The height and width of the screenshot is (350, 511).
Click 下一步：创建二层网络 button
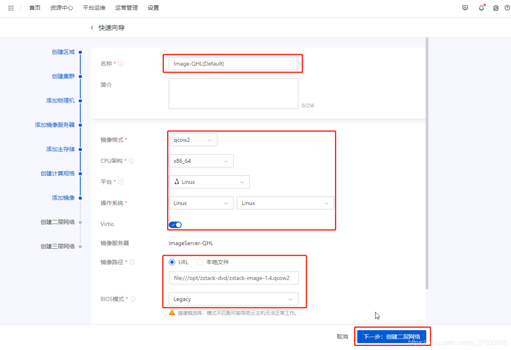tap(392, 337)
